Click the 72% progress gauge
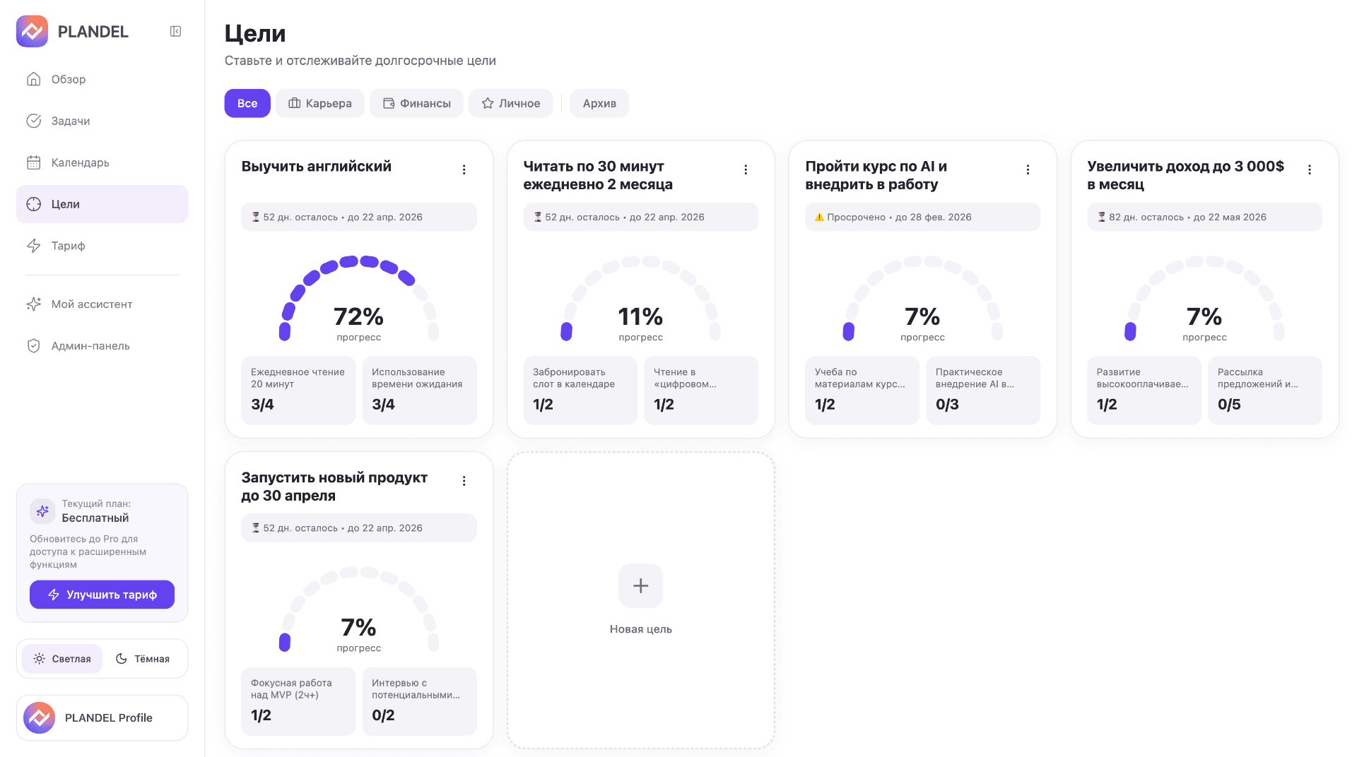The width and height of the screenshot is (1357, 757). click(x=358, y=300)
